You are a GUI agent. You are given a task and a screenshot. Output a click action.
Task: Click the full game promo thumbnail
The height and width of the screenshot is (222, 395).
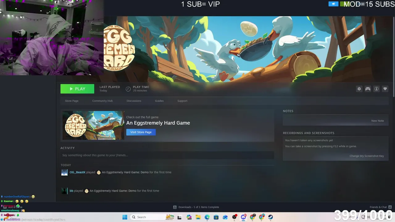pos(93,125)
